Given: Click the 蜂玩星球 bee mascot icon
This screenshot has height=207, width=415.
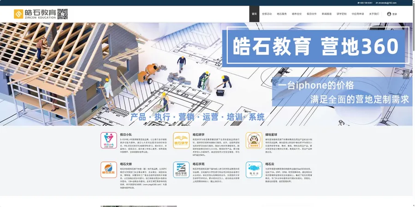Looking at the screenshot, I should point(254,140).
